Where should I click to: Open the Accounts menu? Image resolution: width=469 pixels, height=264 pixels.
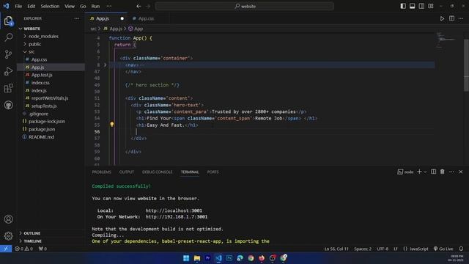(8, 219)
